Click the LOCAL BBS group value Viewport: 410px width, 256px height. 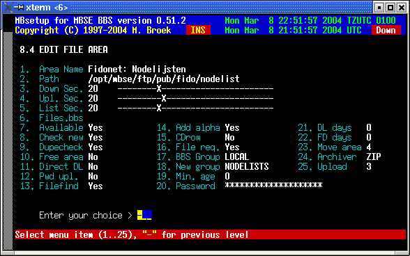tap(237, 157)
